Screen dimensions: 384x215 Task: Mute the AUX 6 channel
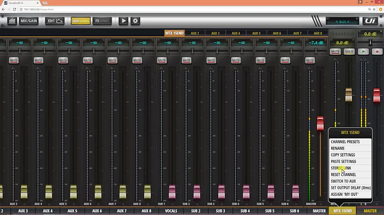87,60
